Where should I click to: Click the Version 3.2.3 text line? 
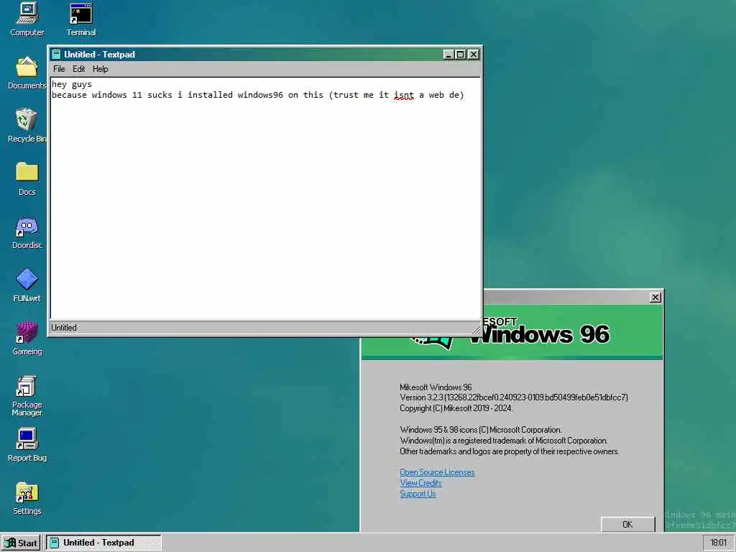coord(513,397)
